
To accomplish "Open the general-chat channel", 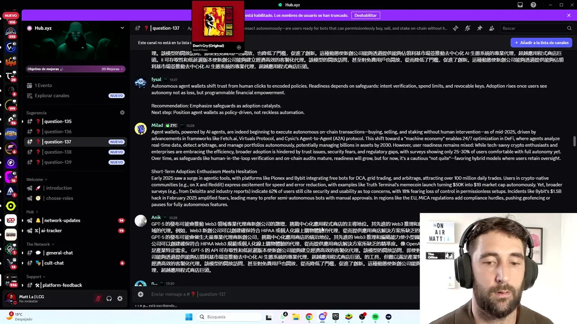I will tap(75, 253).
